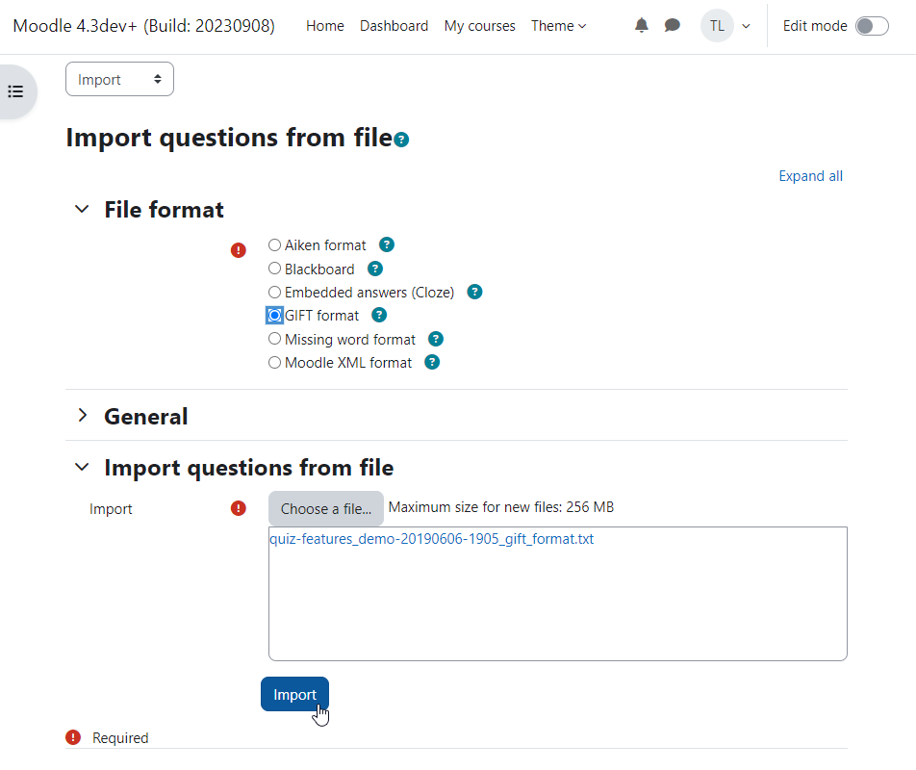Click help icon beside Embedded answers (Cloze)
The height and width of the screenshot is (770, 916).
click(475, 292)
